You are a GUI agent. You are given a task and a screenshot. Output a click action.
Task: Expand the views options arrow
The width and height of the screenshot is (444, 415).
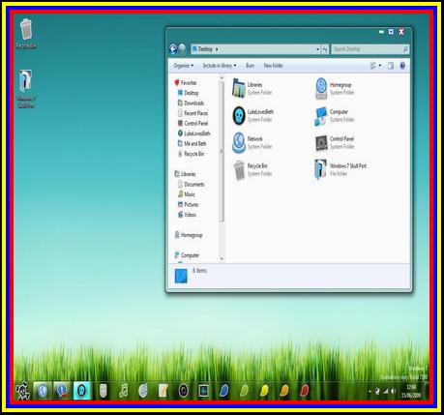coord(380,66)
